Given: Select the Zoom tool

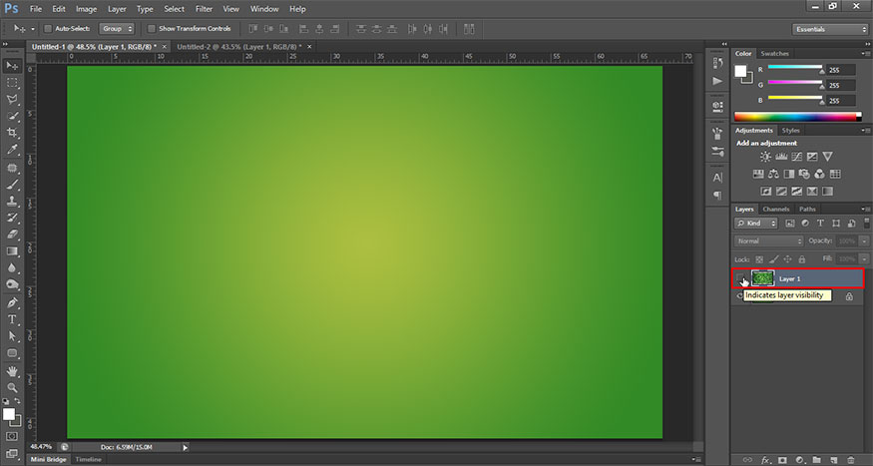Looking at the screenshot, I should click(x=12, y=387).
